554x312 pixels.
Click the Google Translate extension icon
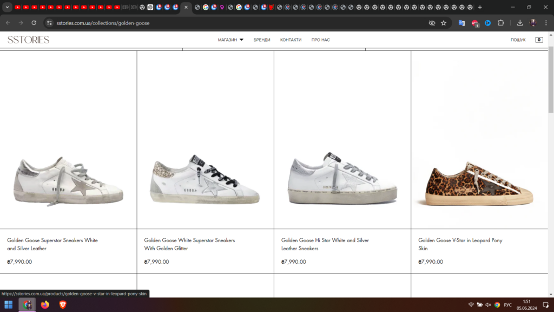click(461, 23)
